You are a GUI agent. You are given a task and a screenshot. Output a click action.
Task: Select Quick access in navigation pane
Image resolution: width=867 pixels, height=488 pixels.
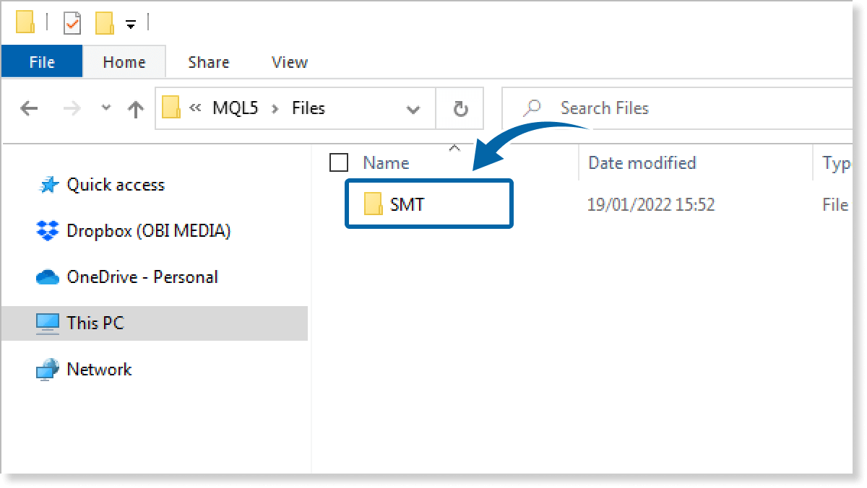click(116, 185)
